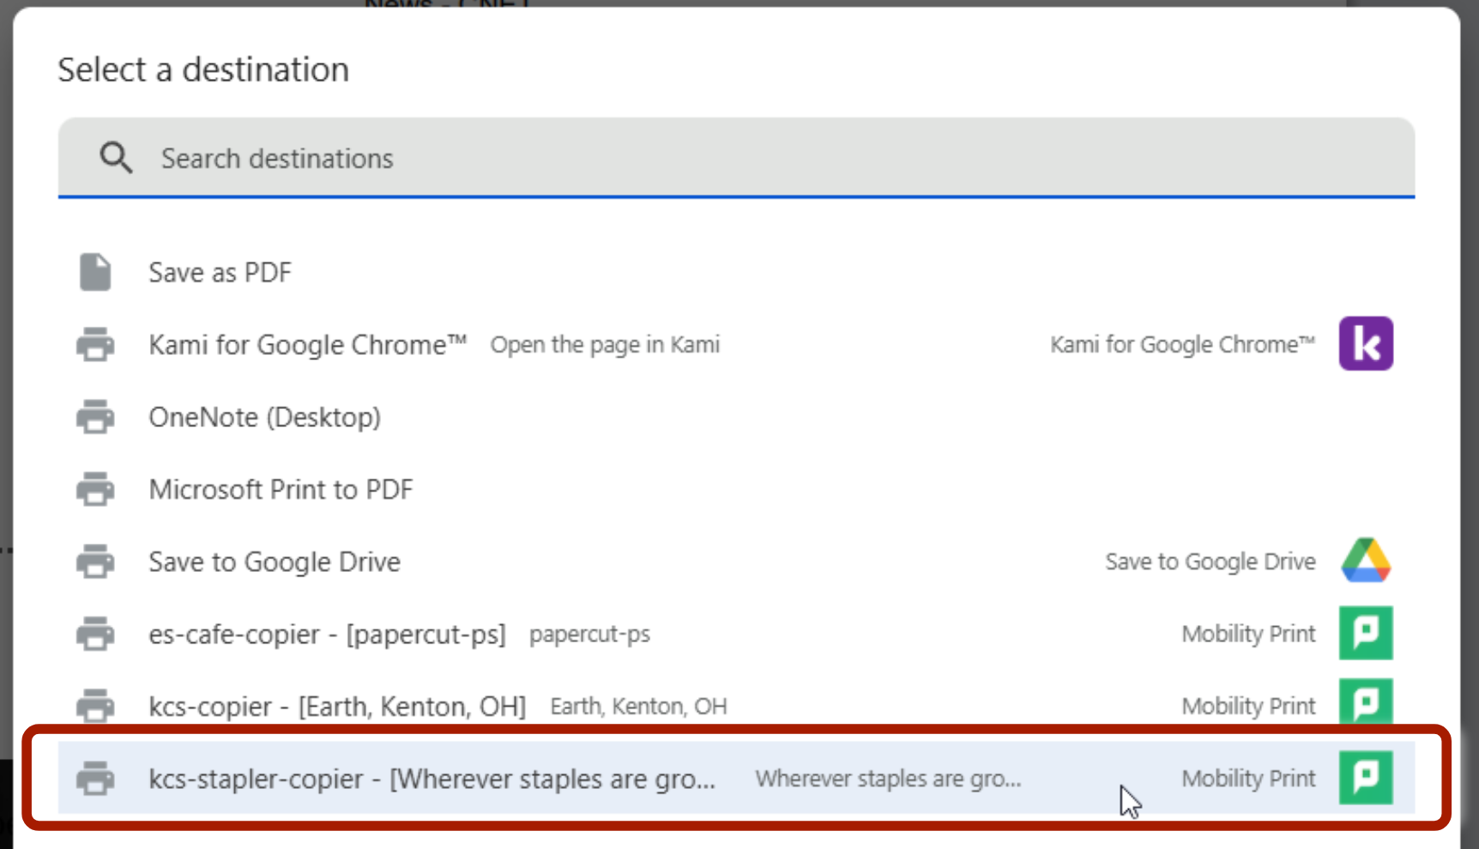This screenshot has width=1479, height=849.
Task: Click printer icon beside kcs-copier
Action: point(95,707)
